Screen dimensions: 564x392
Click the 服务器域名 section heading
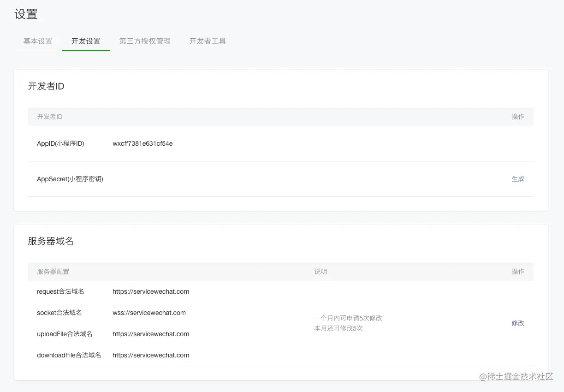tap(51, 241)
